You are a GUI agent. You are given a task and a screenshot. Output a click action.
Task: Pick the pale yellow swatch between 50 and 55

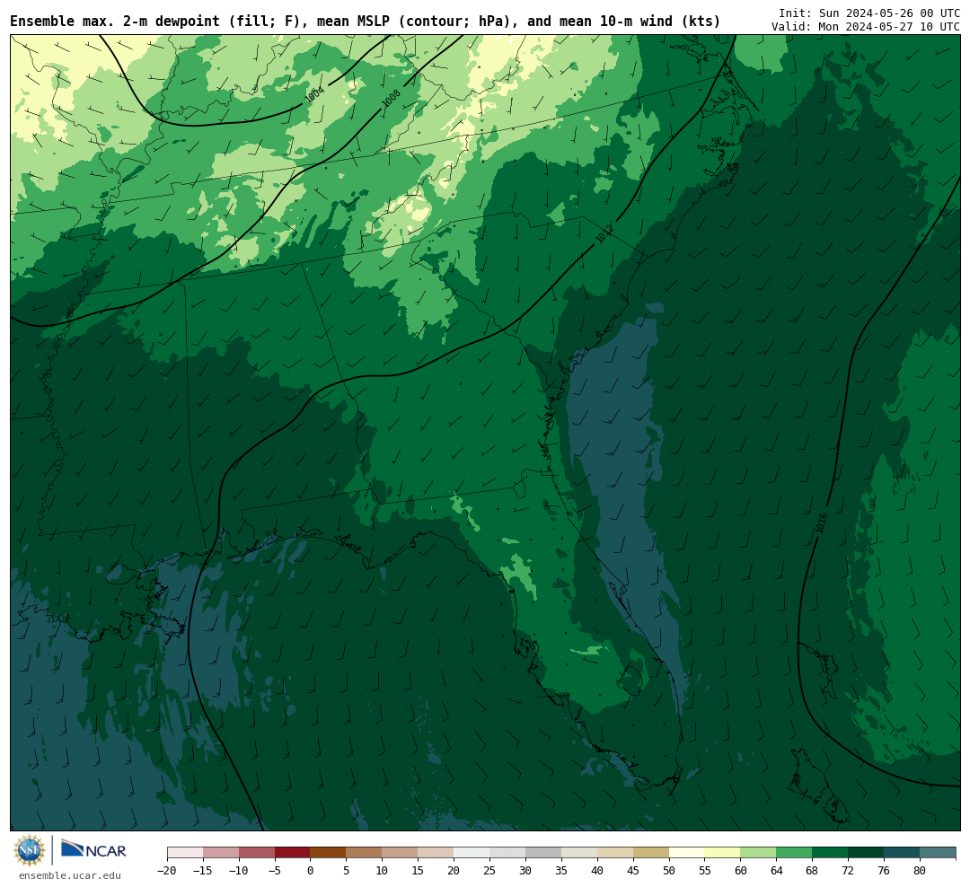pos(687,853)
